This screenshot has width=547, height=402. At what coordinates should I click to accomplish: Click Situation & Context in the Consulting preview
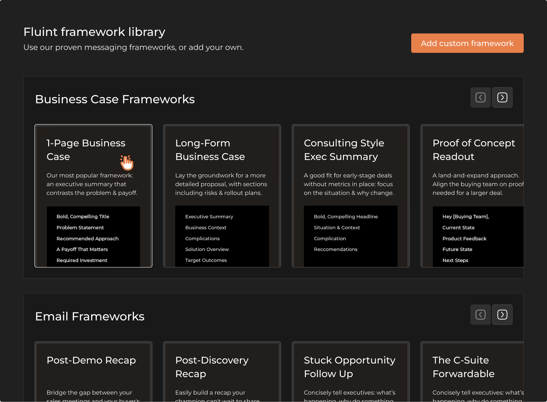tap(337, 227)
